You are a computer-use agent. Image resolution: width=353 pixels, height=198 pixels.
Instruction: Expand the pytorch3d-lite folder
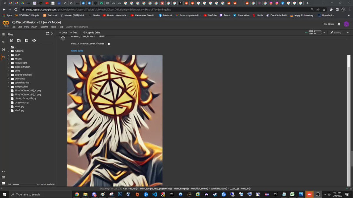point(8,83)
